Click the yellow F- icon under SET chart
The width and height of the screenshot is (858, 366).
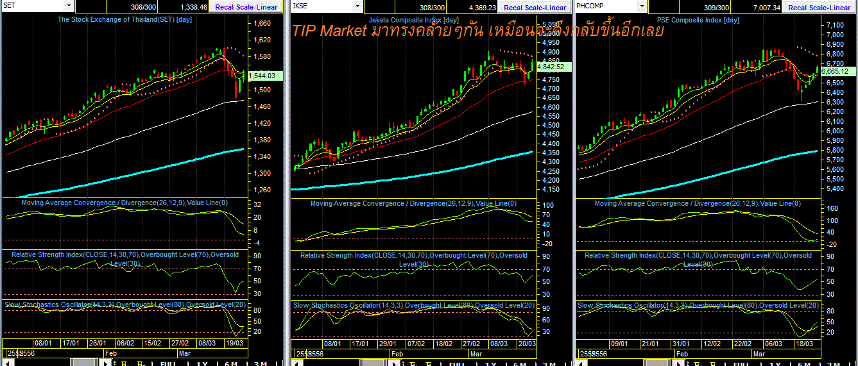pos(141,363)
